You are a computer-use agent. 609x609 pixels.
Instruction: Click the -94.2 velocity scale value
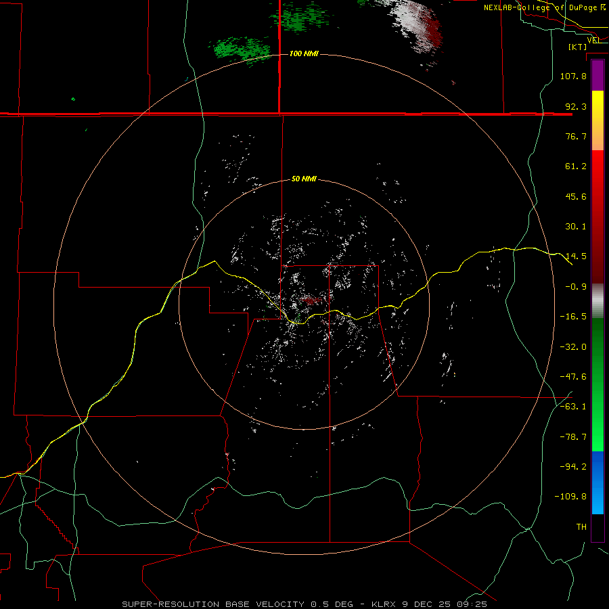573,467
